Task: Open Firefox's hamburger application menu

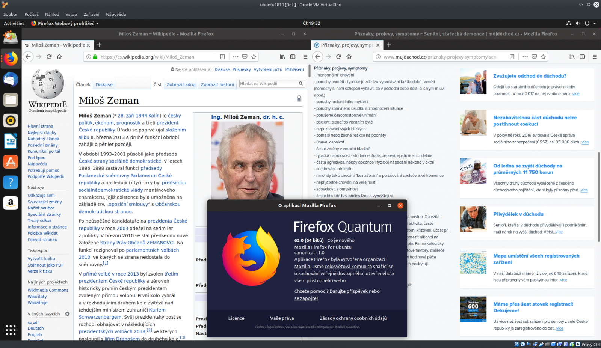Action: (305, 57)
